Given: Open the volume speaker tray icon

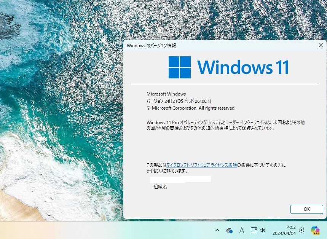Looking at the screenshot, I should coord(263,230).
